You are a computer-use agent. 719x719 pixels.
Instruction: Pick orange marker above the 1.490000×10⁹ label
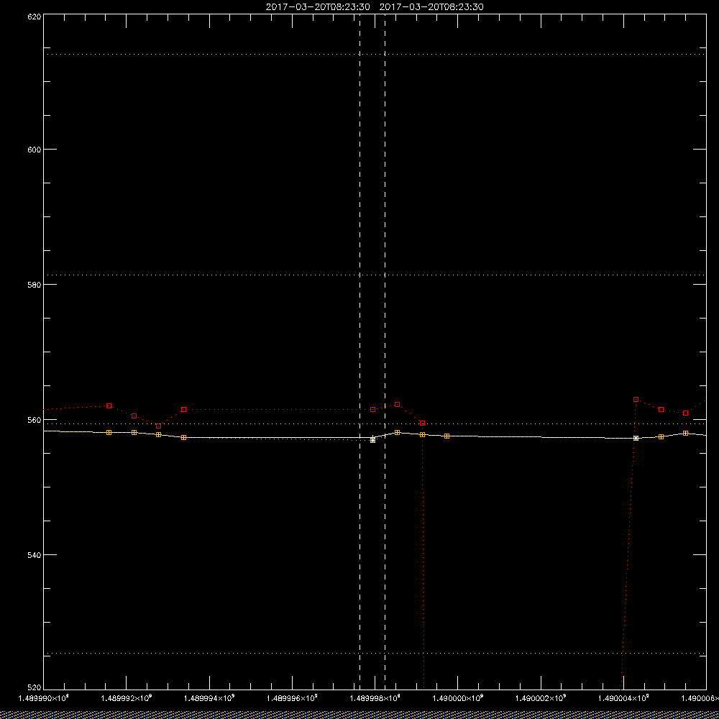point(446,436)
